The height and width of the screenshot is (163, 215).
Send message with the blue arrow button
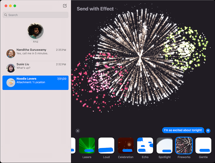point(208,130)
